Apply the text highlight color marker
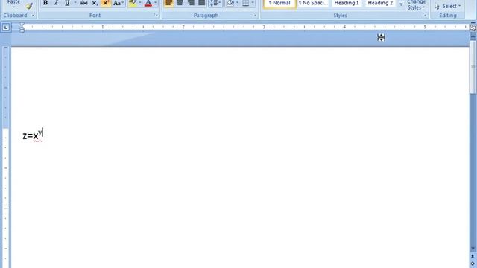The height and width of the screenshot is (268, 477). (133, 3)
